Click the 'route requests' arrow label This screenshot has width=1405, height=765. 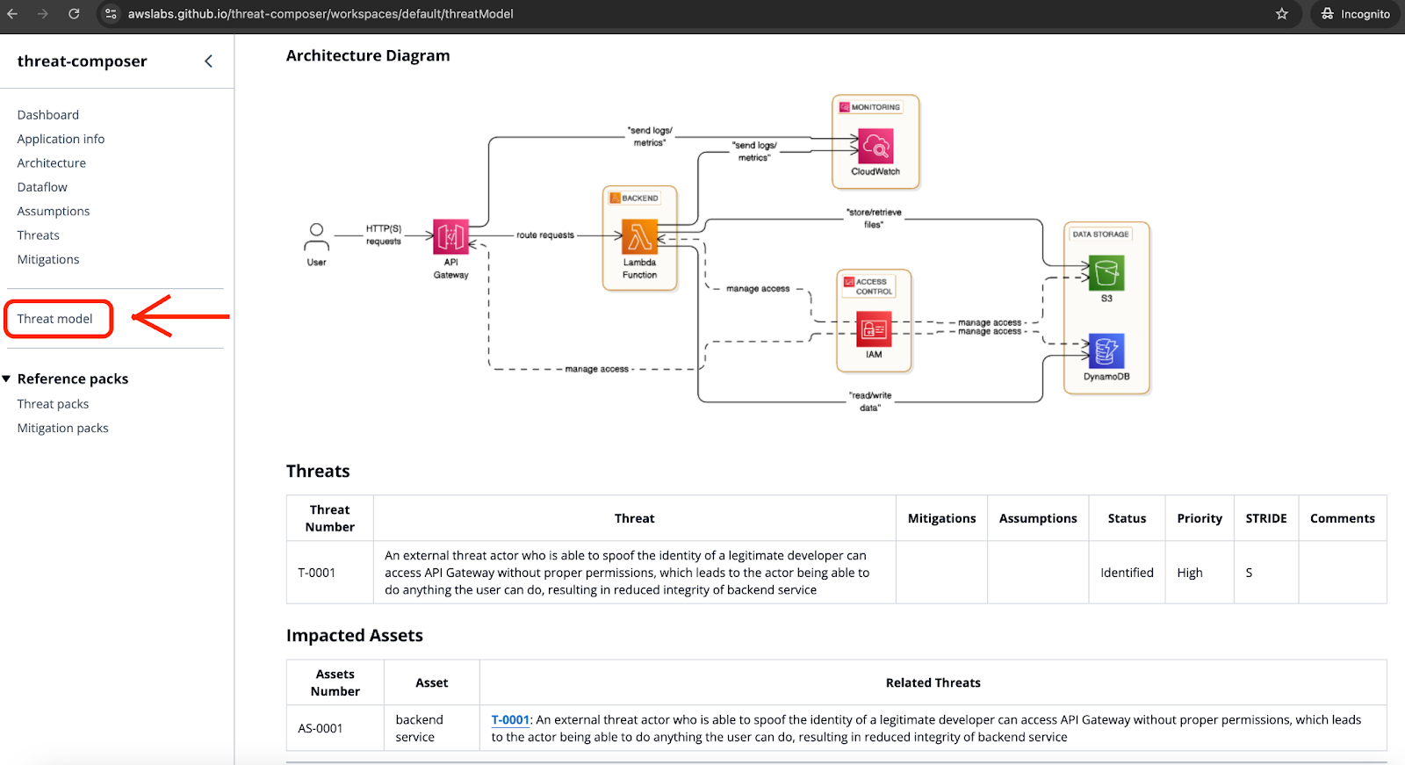545,235
